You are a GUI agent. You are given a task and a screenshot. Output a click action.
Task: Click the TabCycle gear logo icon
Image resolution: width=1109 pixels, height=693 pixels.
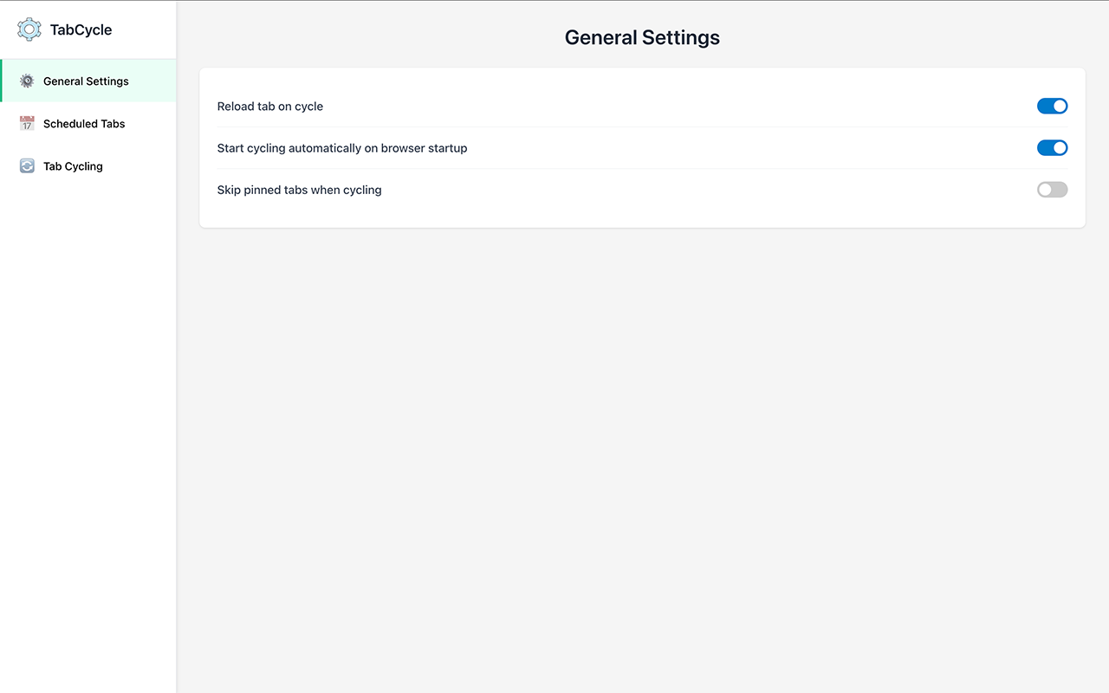click(29, 29)
